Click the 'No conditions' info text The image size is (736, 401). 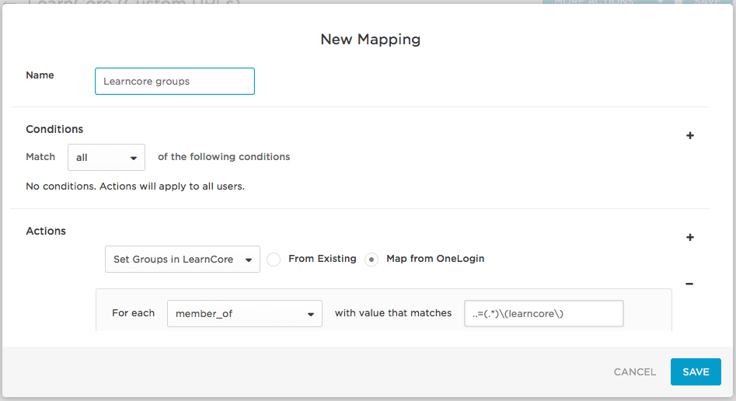(x=135, y=187)
